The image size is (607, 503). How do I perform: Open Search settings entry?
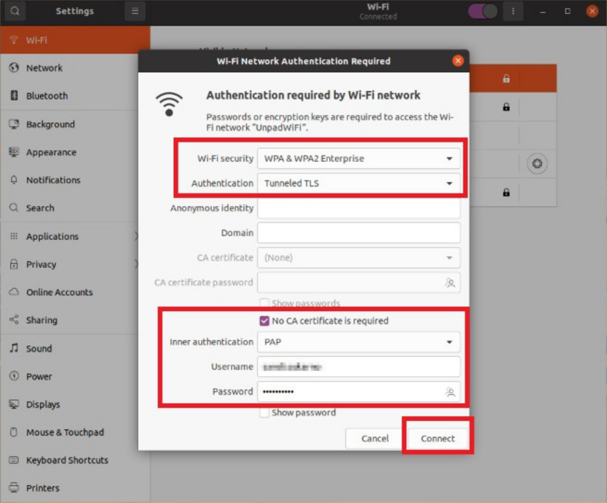[75, 208]
